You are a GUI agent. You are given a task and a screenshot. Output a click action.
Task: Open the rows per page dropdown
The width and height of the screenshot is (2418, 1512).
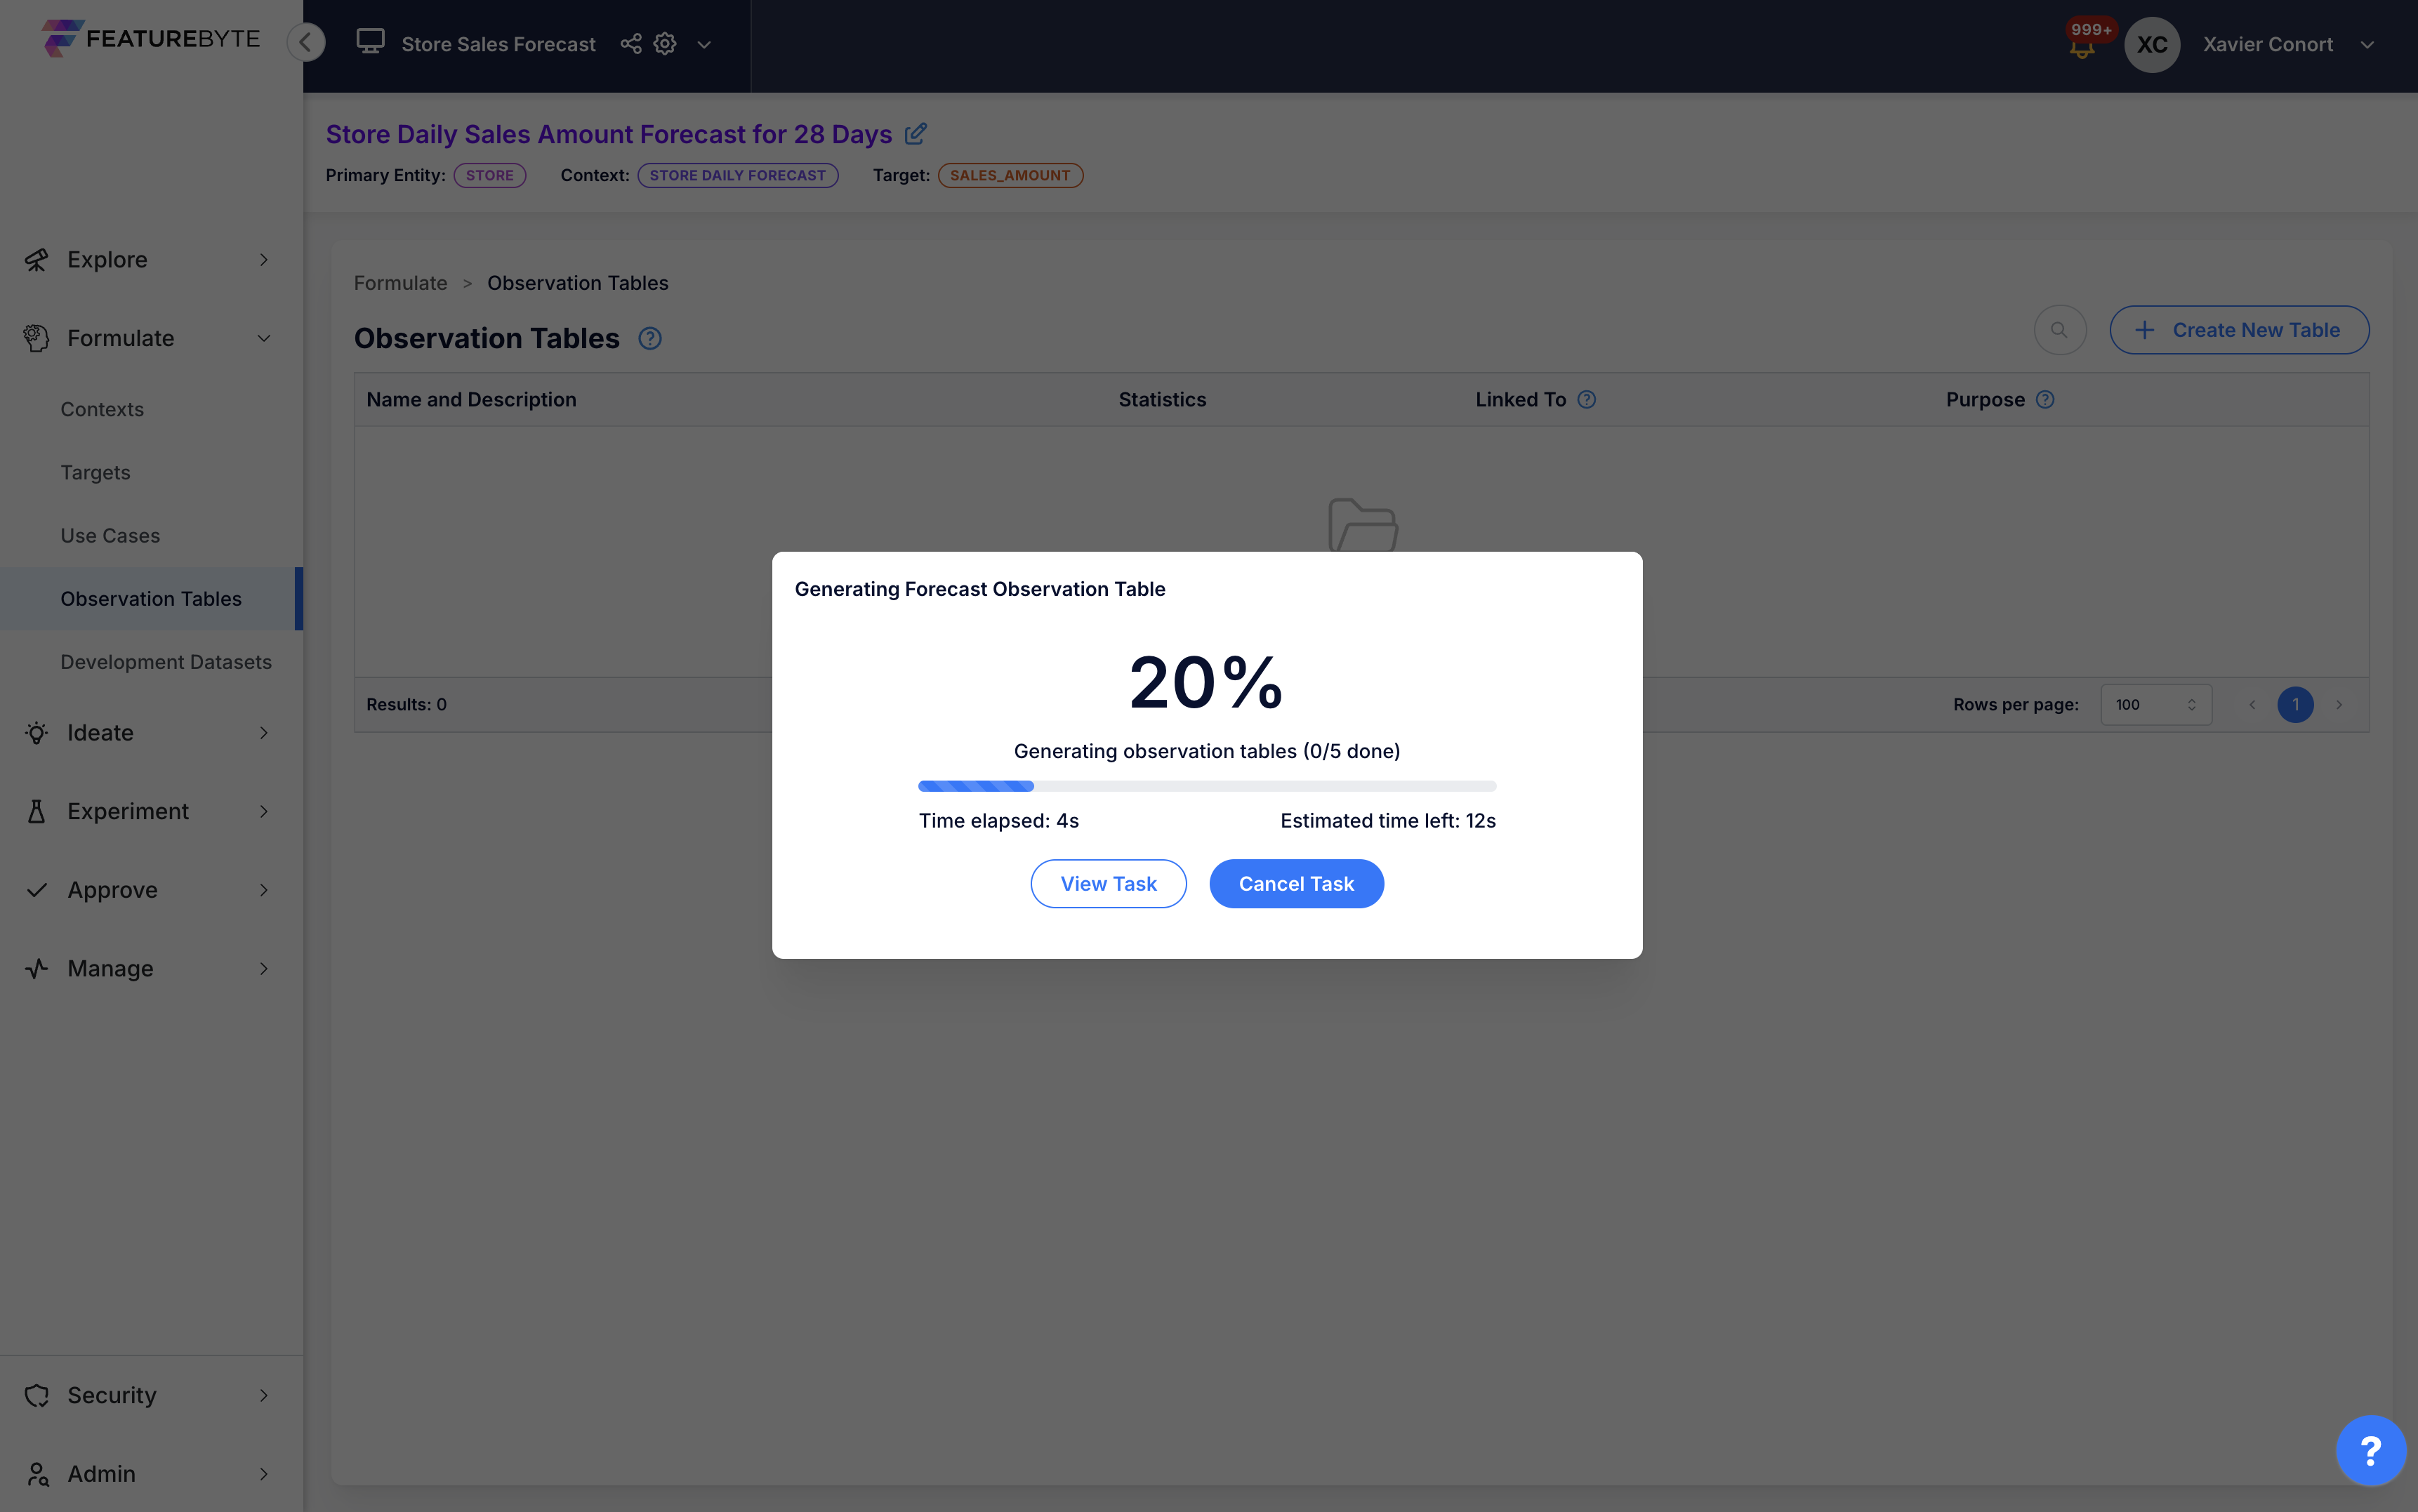click(2154, 704)
